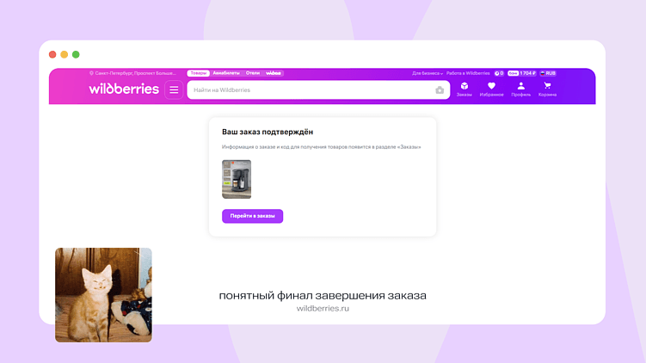Click Перейти в заказы button
This screenshot has width=646, height=363.
[252, 216]
